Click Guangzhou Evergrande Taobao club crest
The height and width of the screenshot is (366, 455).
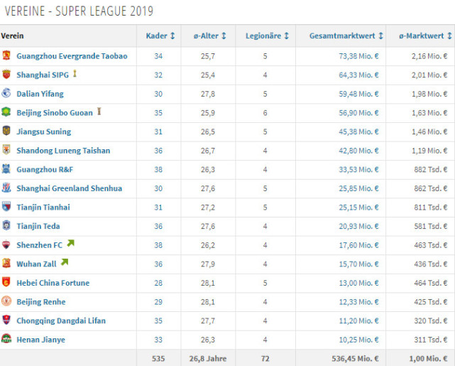tap(6, 55)
